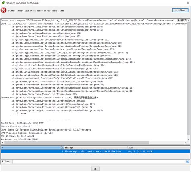Screen dimensions: 191x172
Task: Click the 'ConcurrentQ$CallbackCallable.call' trace line
Action: pyautogui.click(x=62, y=78)
